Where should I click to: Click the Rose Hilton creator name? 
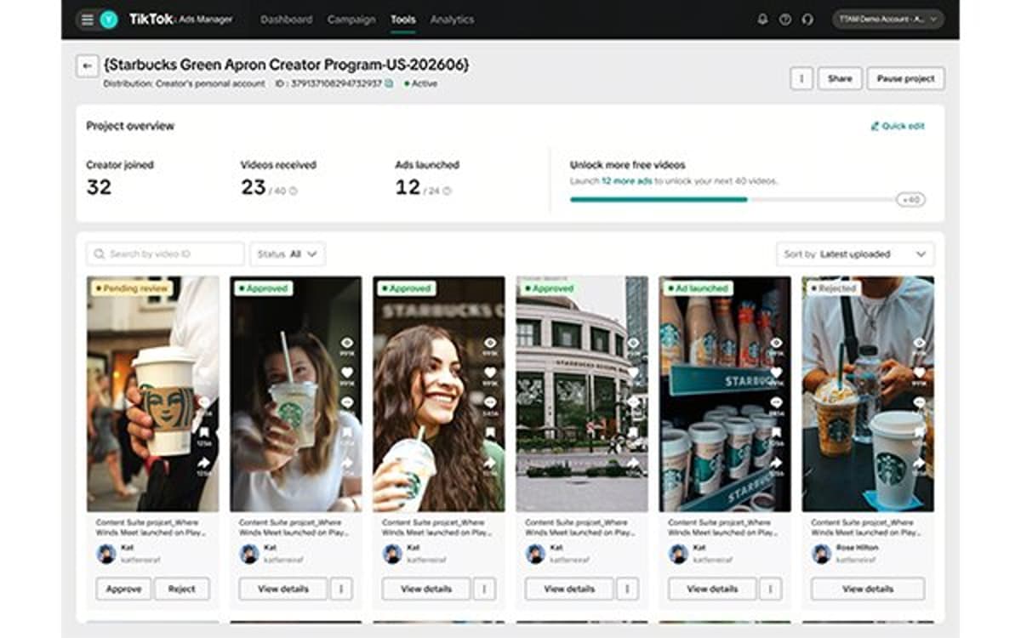click(x=858, y=548)
